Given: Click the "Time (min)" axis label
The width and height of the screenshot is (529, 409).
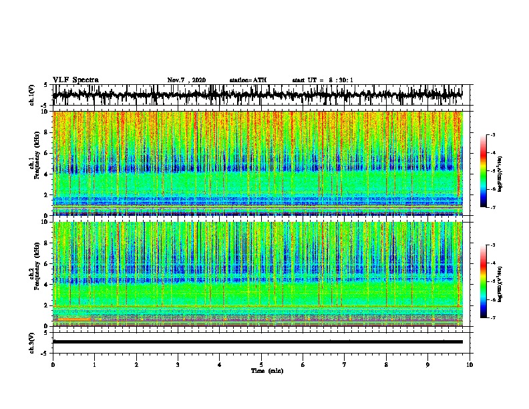Looking at the screenshot, I should tap(267, 371).
